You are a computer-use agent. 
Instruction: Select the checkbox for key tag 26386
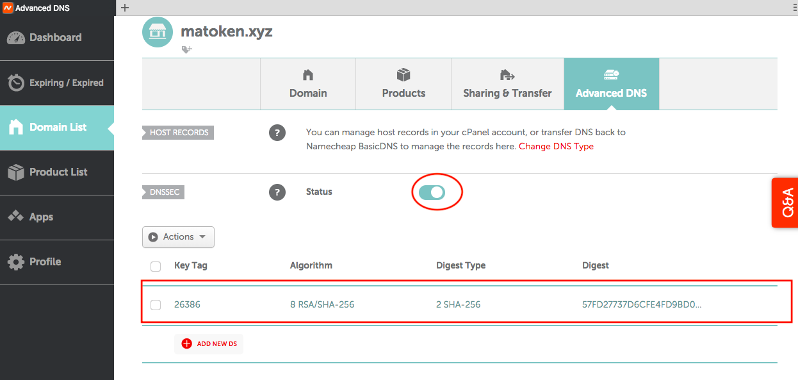pyautogui.click(x=156, y=305)
